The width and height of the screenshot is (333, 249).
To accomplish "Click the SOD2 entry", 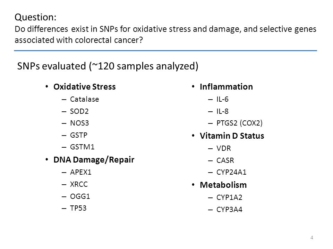I will pyautogui.click(x=79, y=111).
